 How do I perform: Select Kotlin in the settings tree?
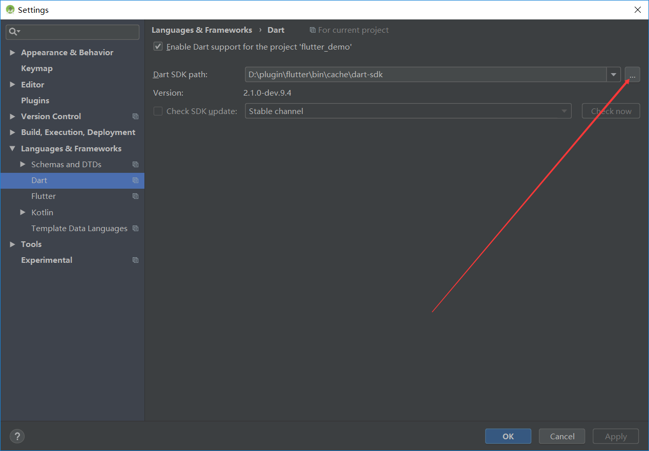[42, 212]
